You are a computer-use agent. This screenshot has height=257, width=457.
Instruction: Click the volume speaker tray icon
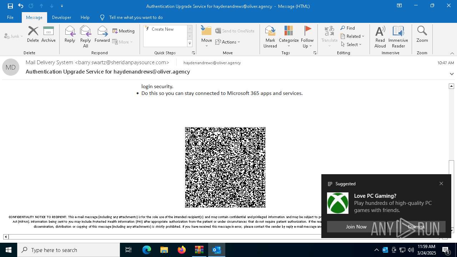pos(411,250)
